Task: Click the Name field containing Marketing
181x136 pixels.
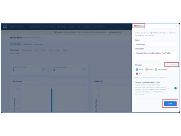Action: (156, 44)
